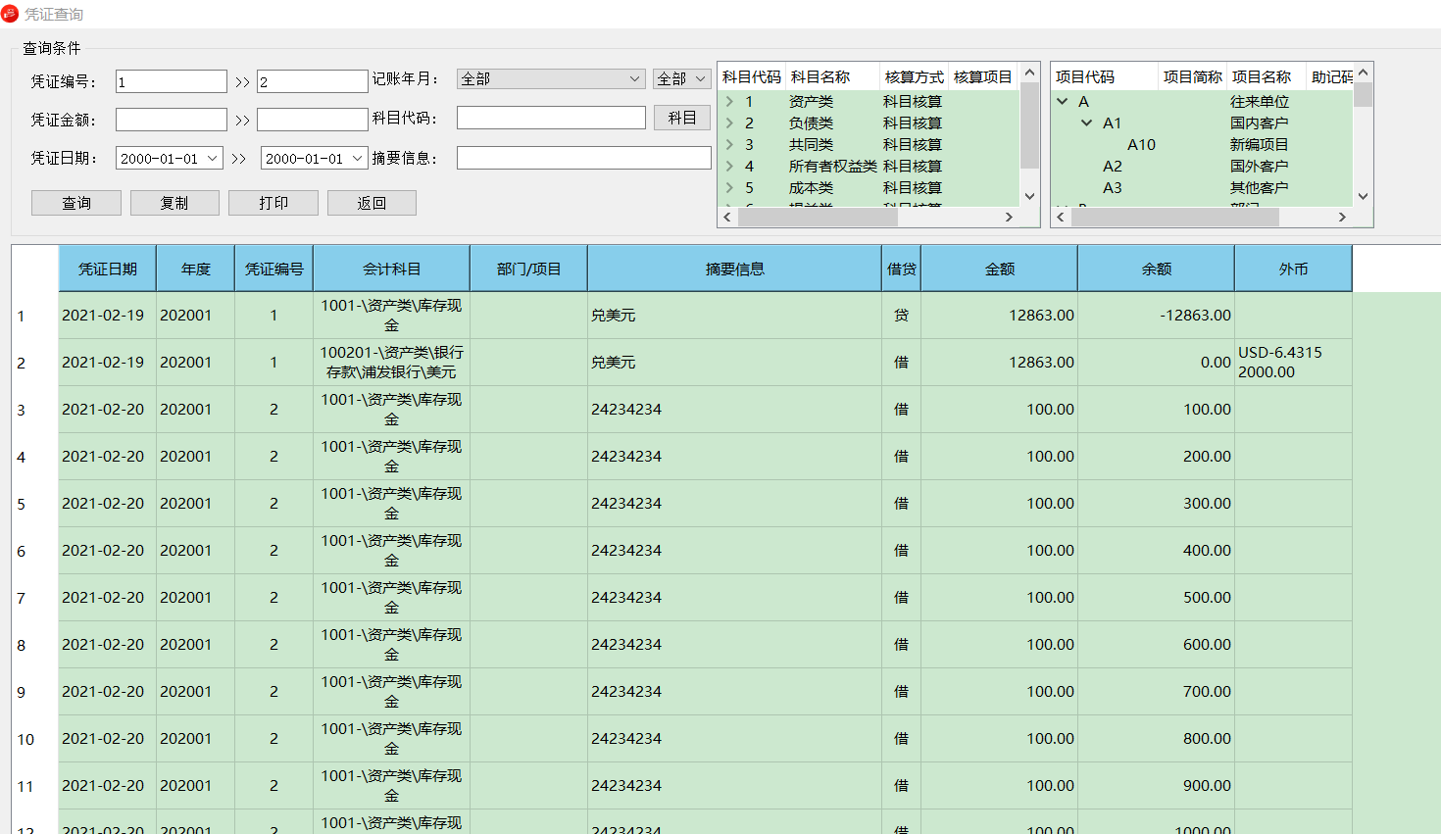Click the red app icon in title bar

[x=10, y=14]
